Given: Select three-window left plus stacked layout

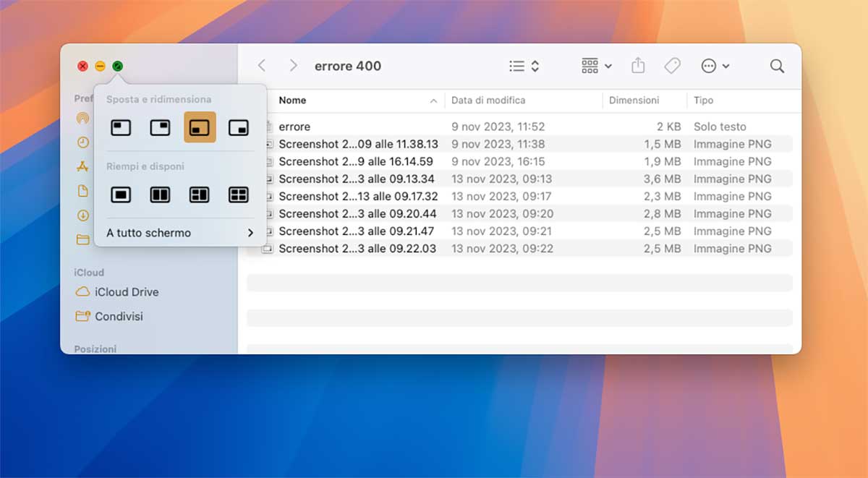Looking at the screenshot, I should [x=200, y=195].
